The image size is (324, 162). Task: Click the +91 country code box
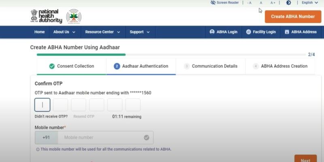tap(46, 137)
